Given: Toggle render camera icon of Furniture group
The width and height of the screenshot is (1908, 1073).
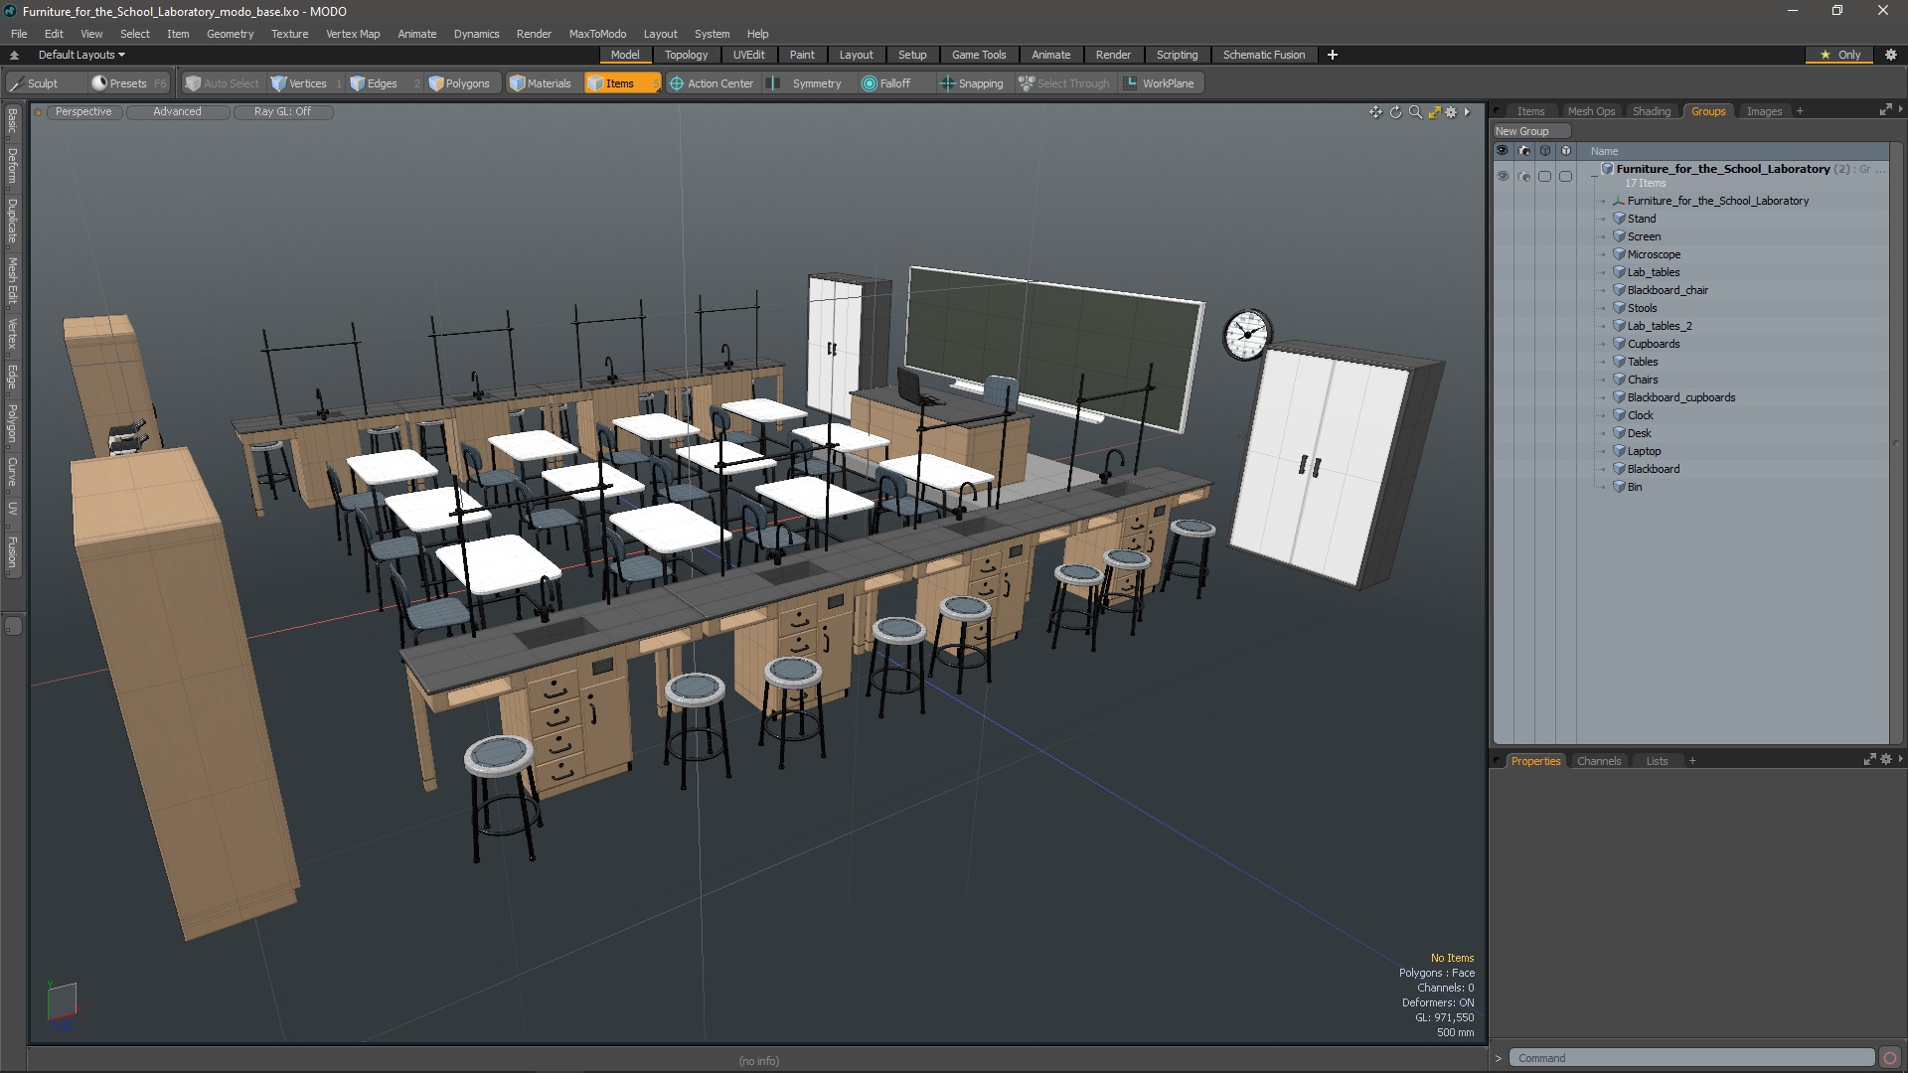Looking at the screenshot, I should [1523, 176].
